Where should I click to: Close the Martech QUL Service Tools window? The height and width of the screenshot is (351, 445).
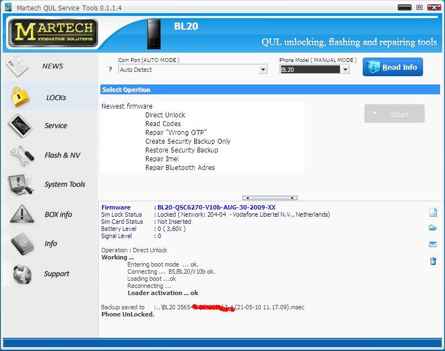pos(434,7)
